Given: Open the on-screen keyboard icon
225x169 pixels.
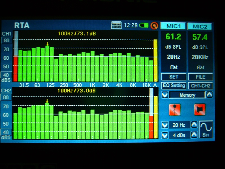Looking at the screenshot, I should 116,25.
